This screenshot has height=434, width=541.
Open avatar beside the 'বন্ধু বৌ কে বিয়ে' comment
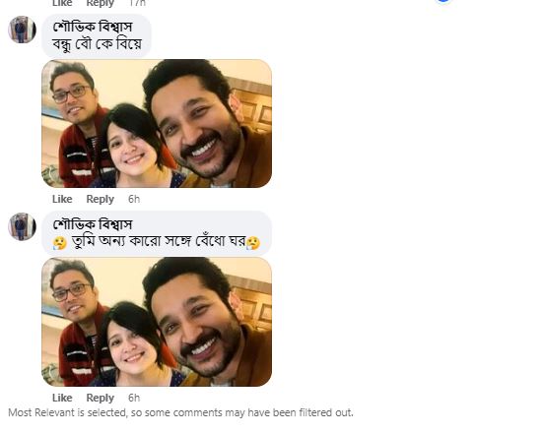click(x=22, y=30)
